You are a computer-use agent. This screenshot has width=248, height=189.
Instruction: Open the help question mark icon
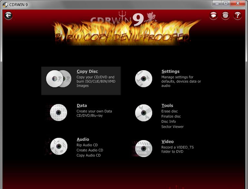pos(237,16)
